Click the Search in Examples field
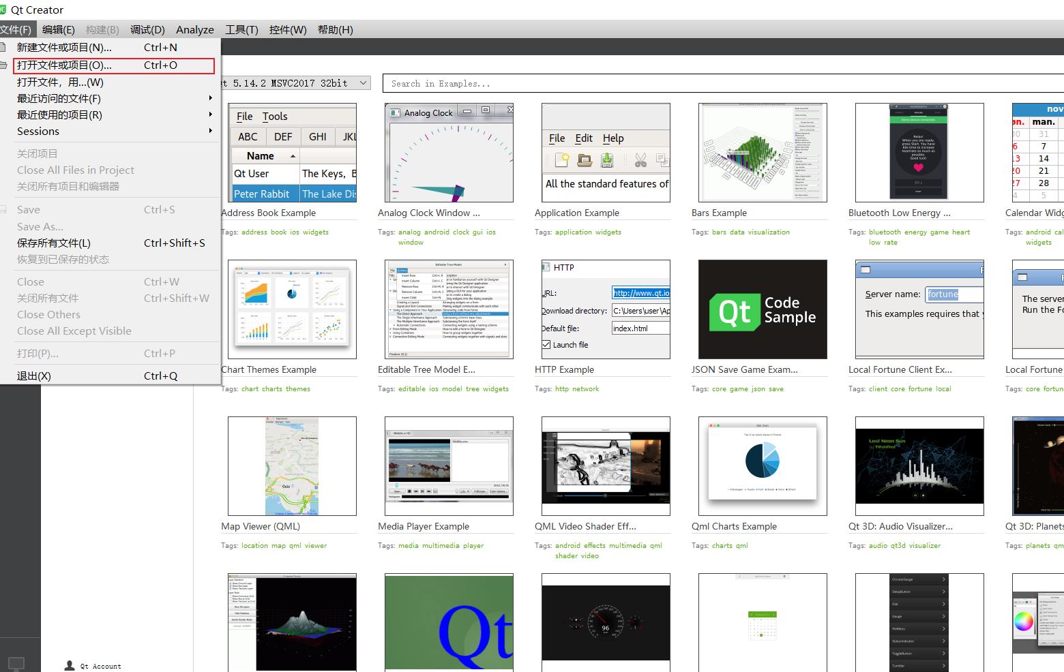 click(723, 83)
